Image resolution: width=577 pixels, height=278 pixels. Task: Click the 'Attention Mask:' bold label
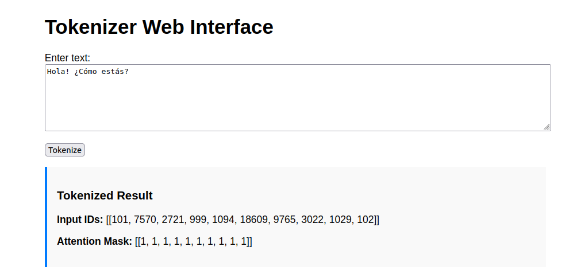coord(94,241)
